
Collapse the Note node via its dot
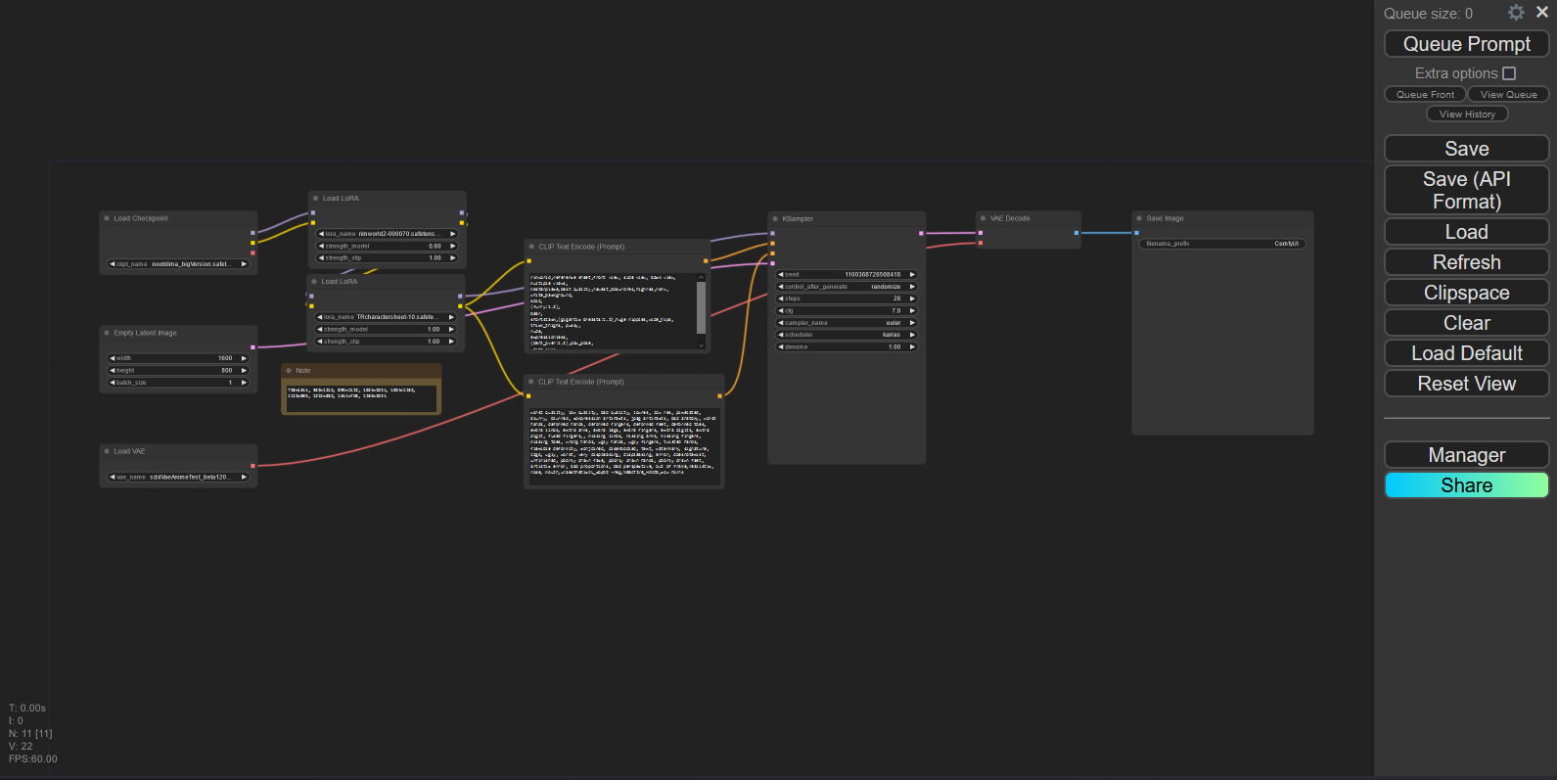click(289, 371)
